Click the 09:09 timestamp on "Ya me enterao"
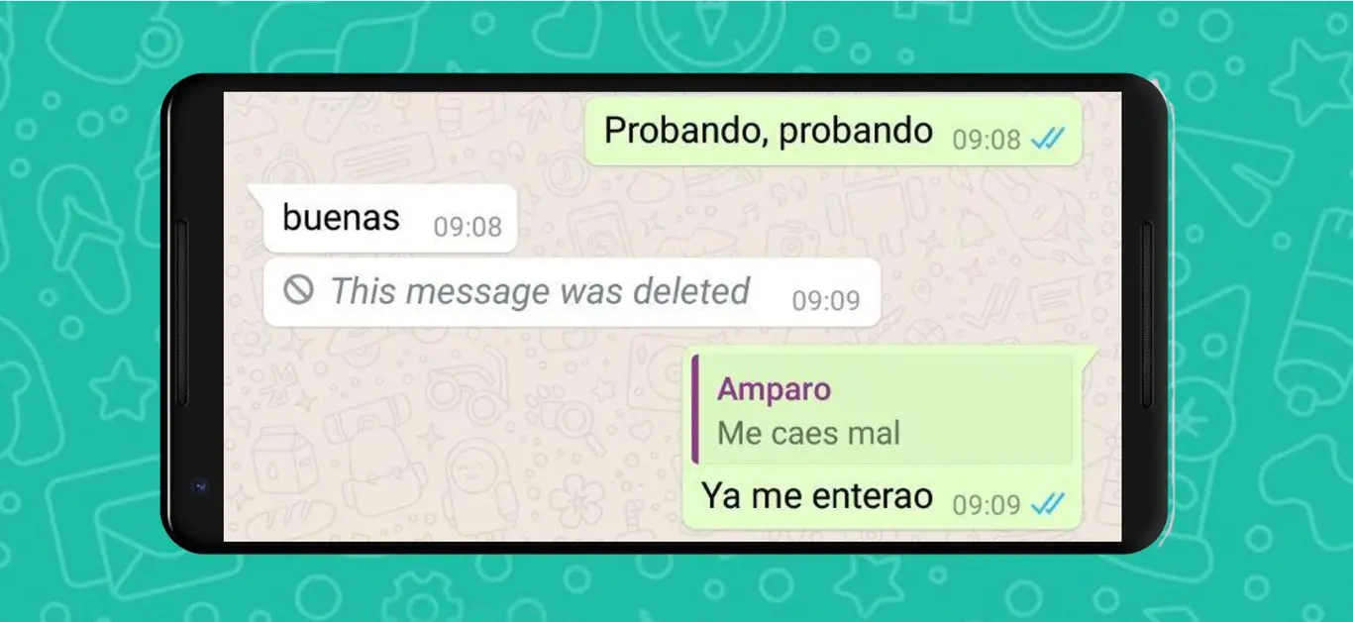The image size is (1353, 622). point(987,505)
